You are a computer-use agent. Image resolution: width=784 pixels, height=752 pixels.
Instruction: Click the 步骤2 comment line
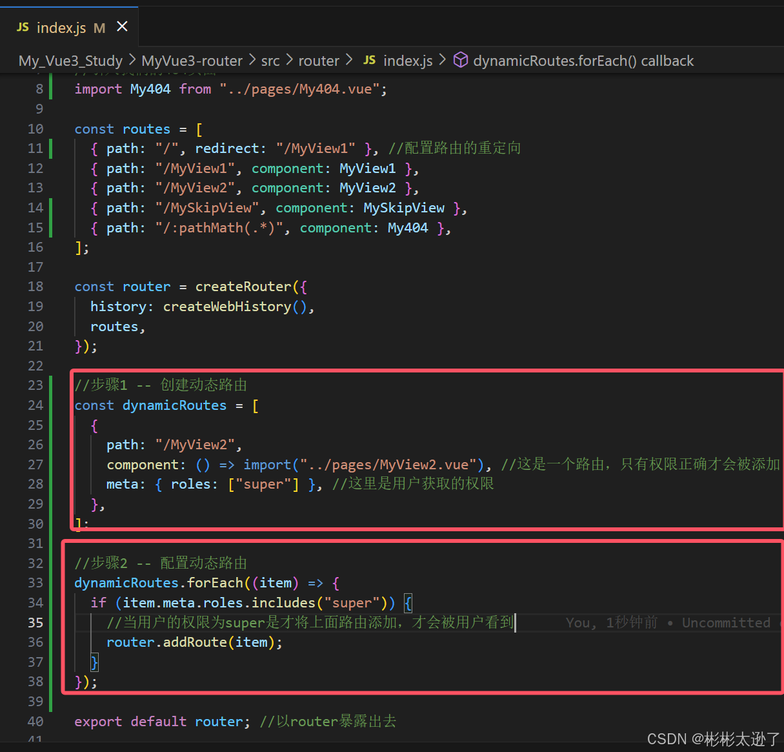[x=161, y=564]
